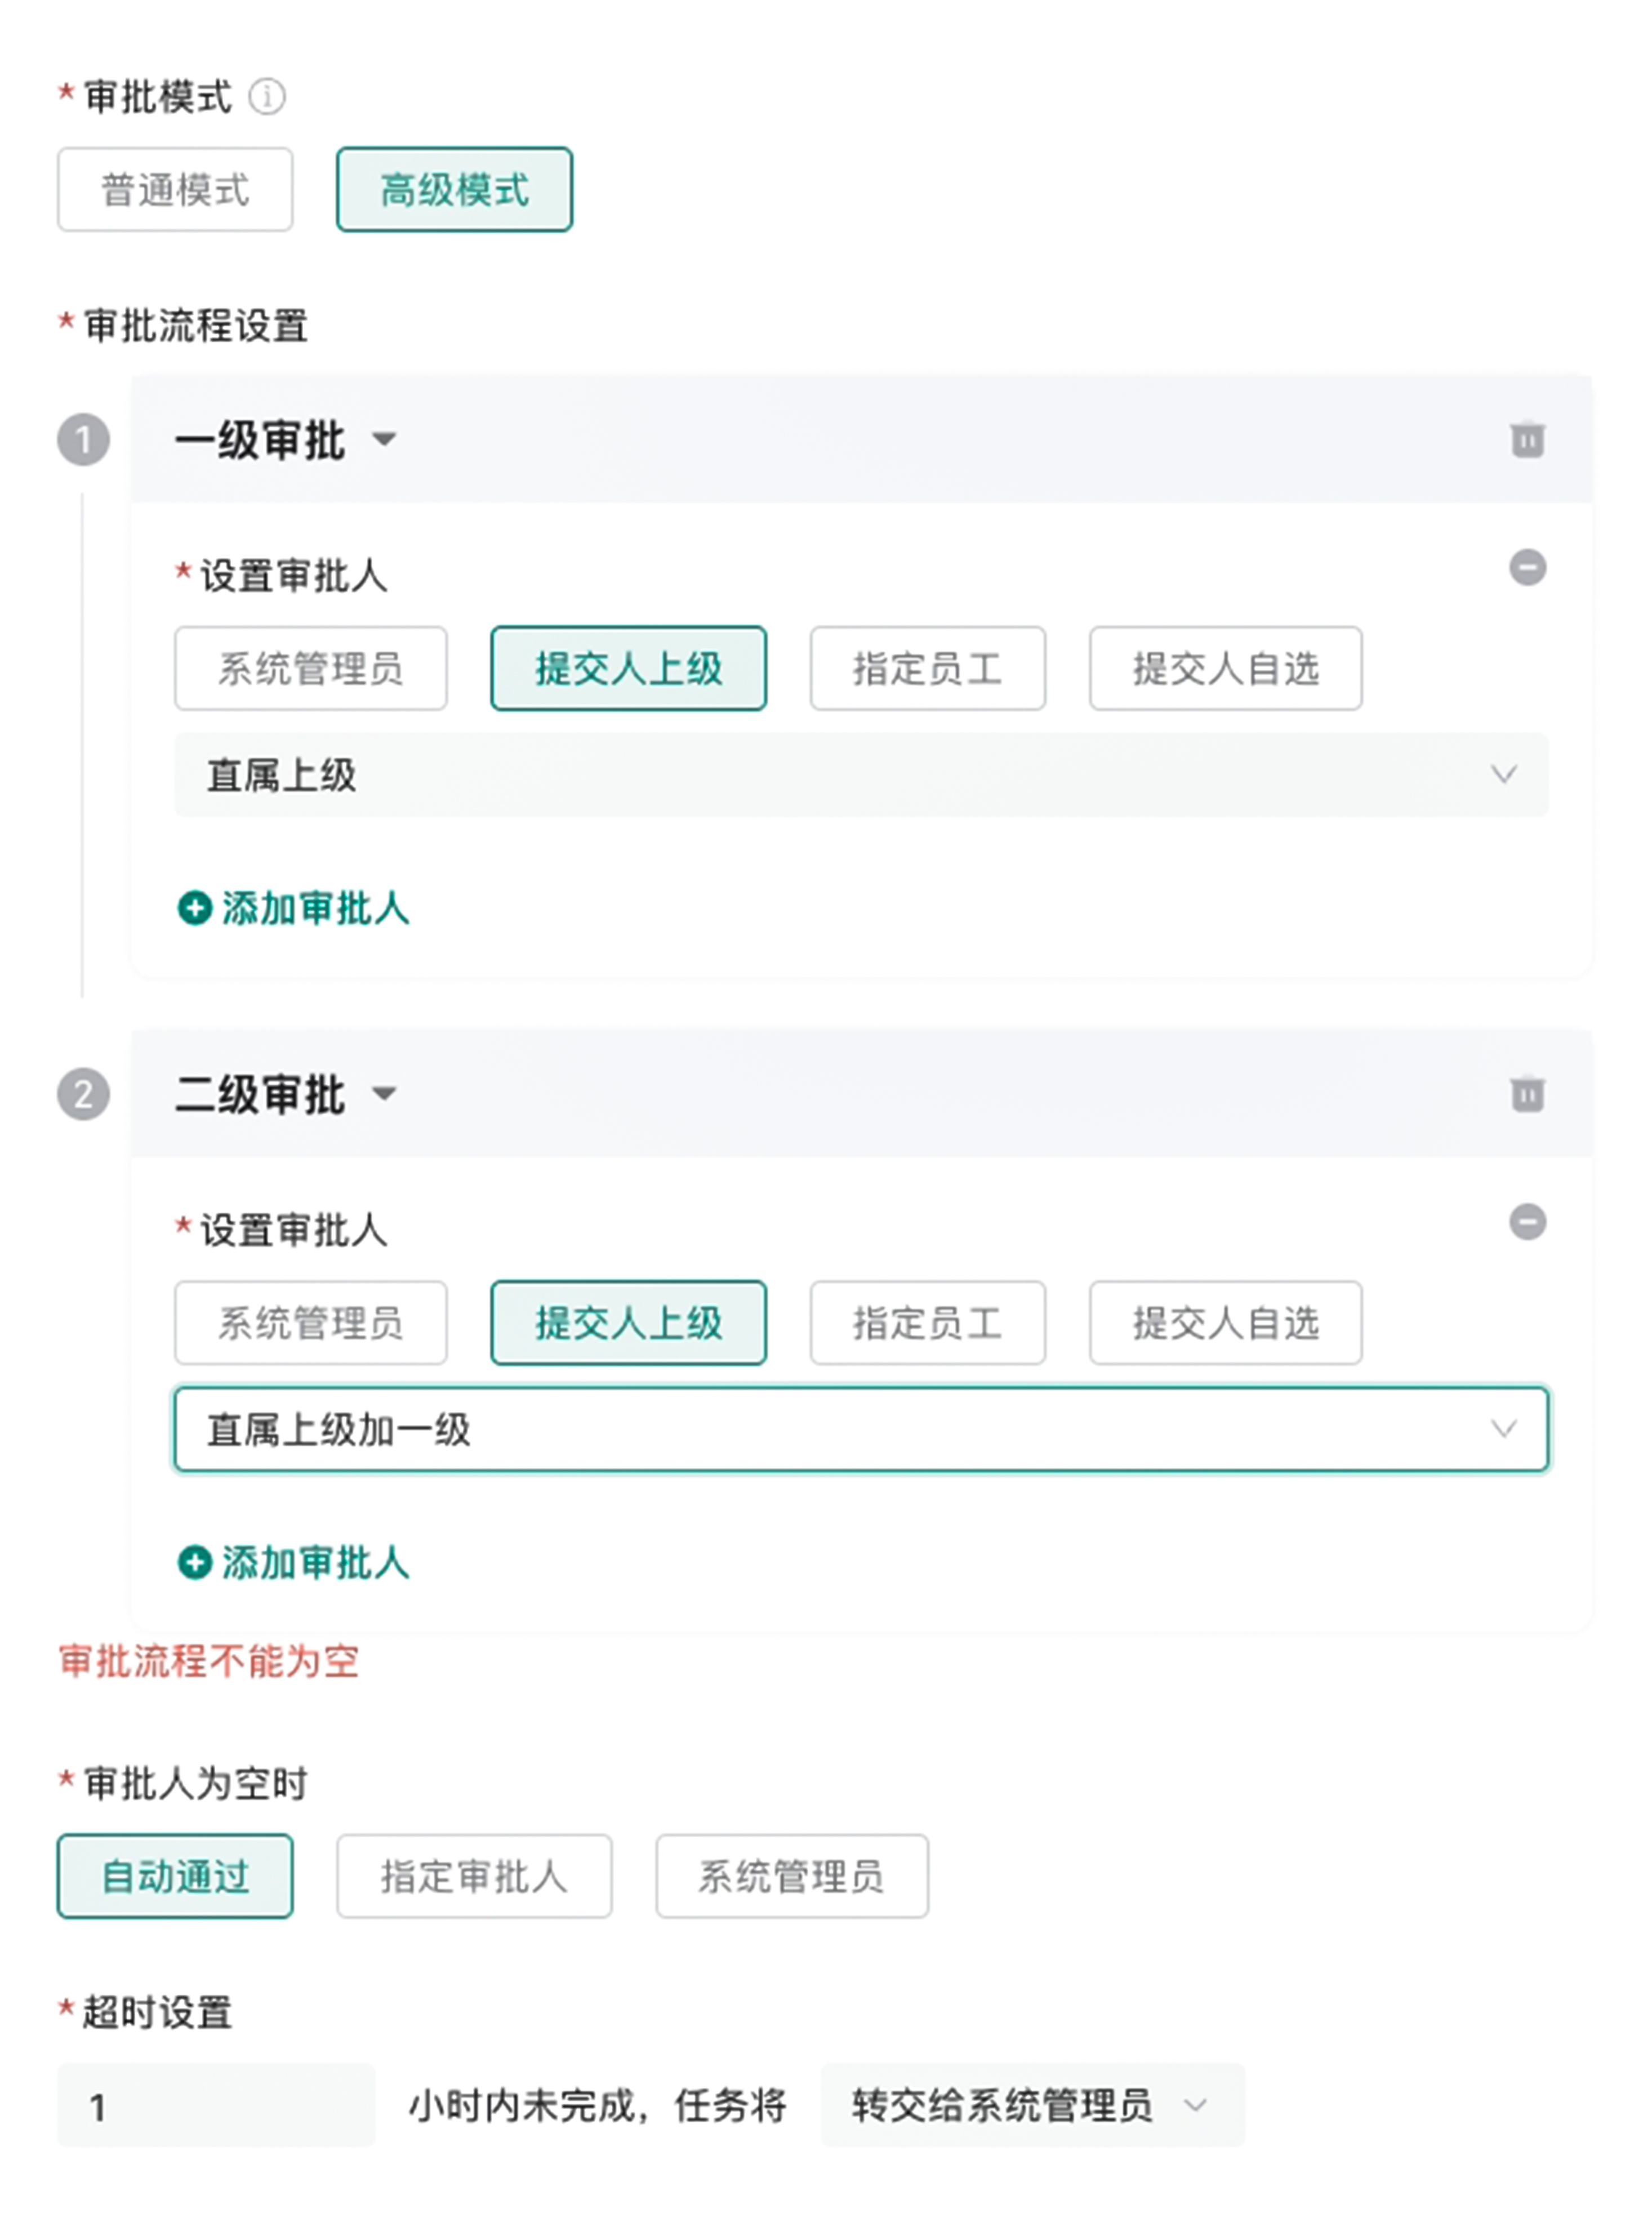Viewport: 1652px width, 2218px height.
Task: Remove approver in 一级审批 via minus icon
Action: pos(1526,567)
